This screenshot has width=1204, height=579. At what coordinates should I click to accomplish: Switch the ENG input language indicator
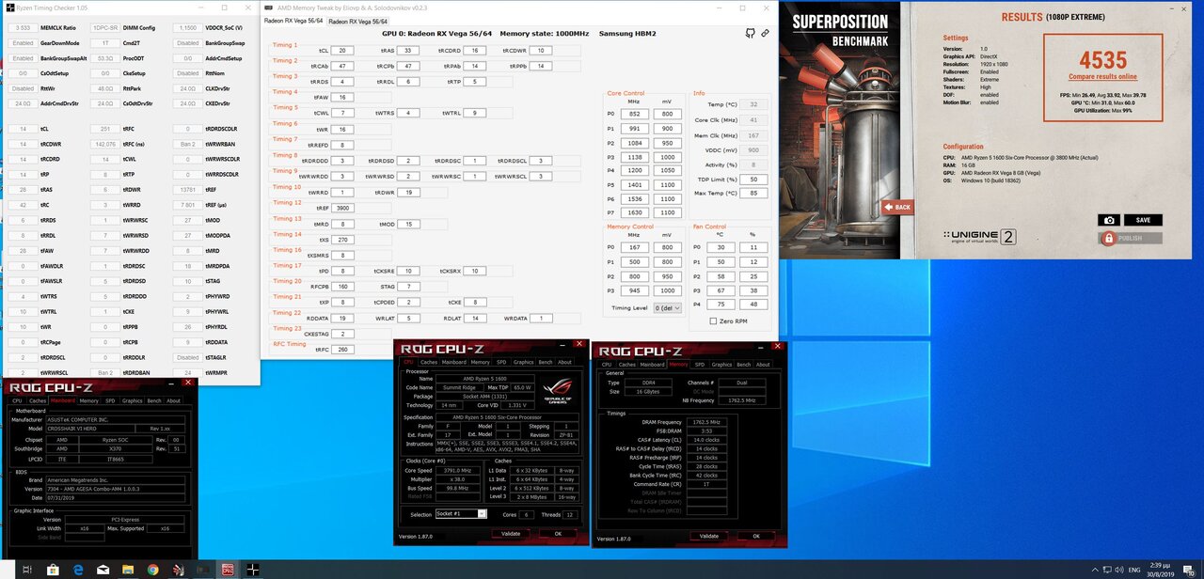1135,570
